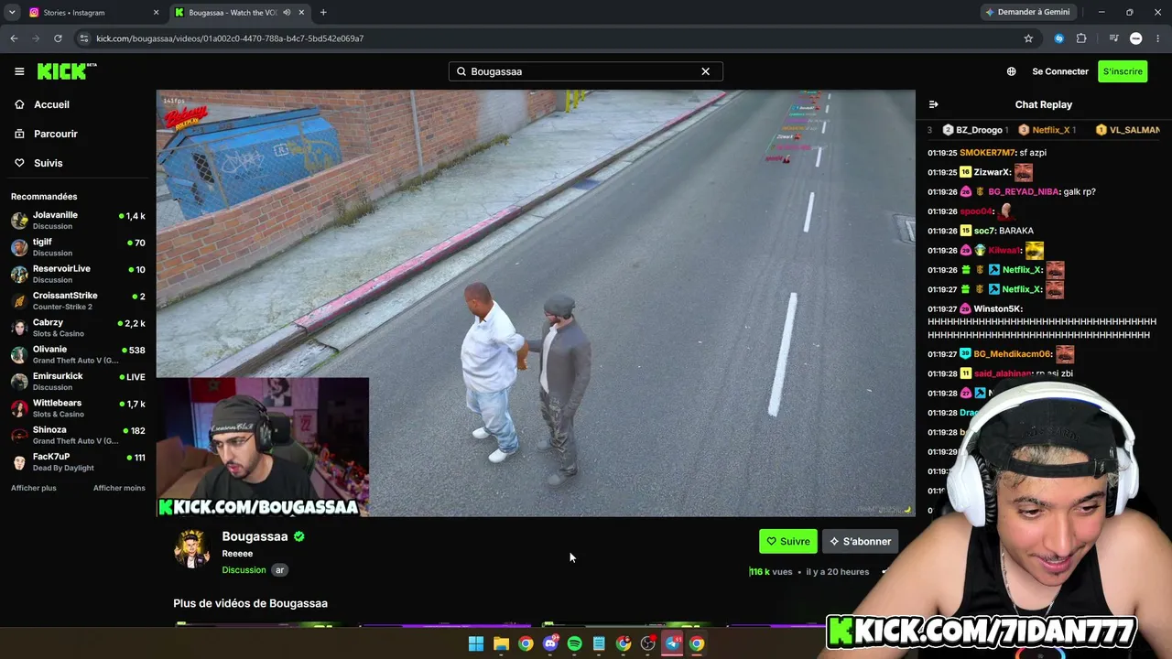Collapse recommended list with Afficher moins
The image size is (1172, 659).
click(x=119, y=488)
